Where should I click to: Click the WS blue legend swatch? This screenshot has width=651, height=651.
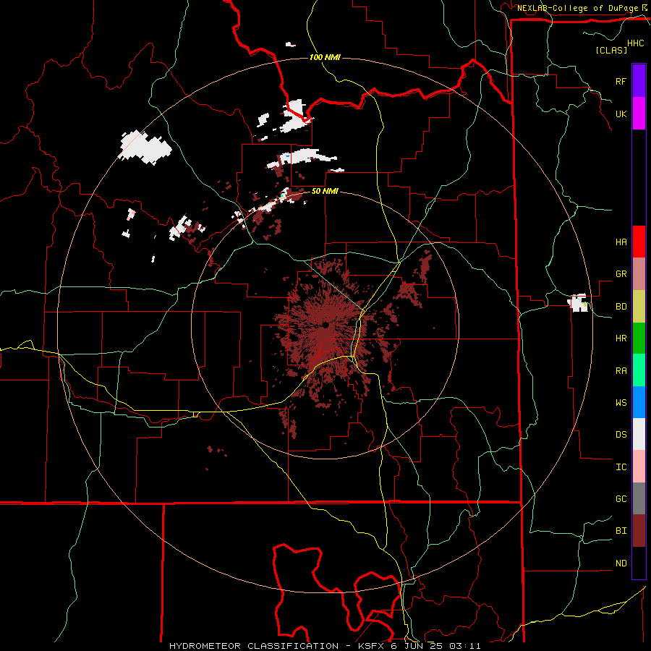pyautogui.click(x=639, y=402)
